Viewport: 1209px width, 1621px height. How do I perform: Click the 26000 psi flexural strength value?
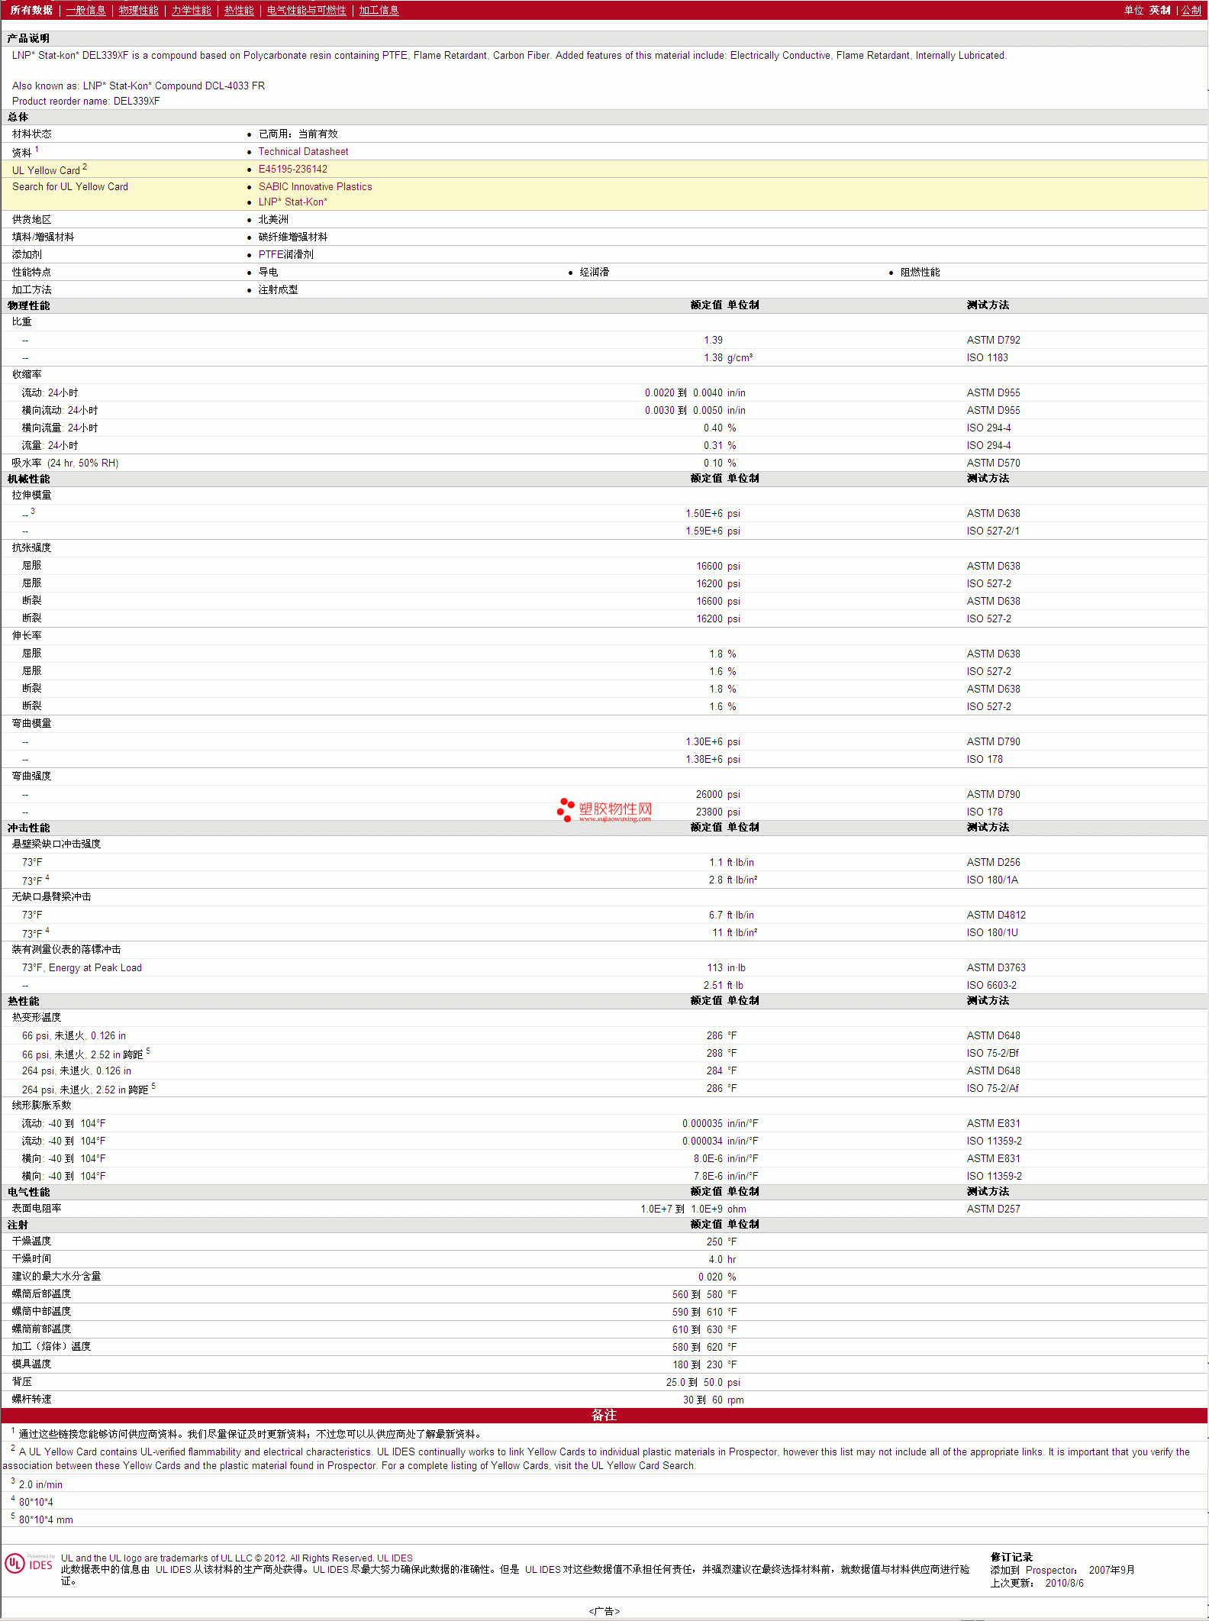(x=717, y=795)
